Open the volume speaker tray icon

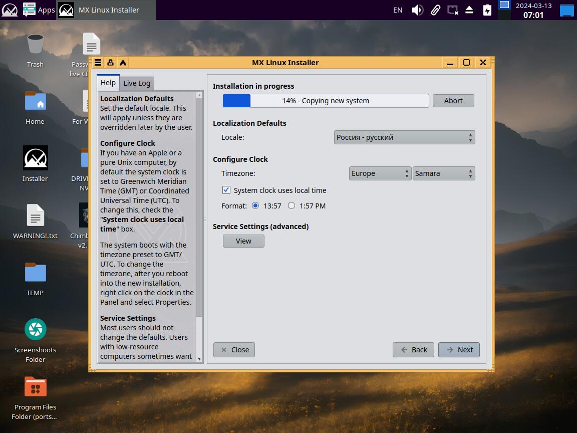[417, 10]
